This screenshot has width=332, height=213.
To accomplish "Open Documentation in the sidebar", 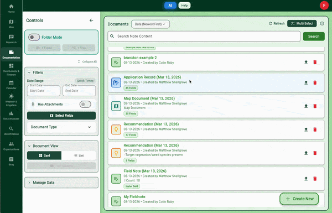I will coord(11,54).
